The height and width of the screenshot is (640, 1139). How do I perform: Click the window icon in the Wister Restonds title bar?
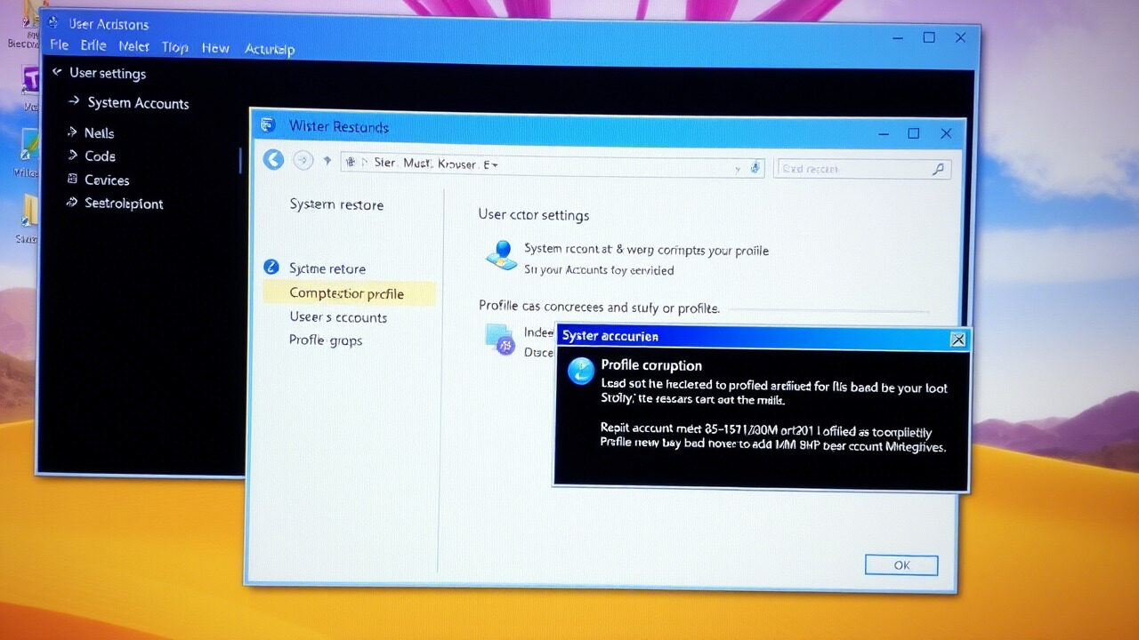[x=268, y=126]
